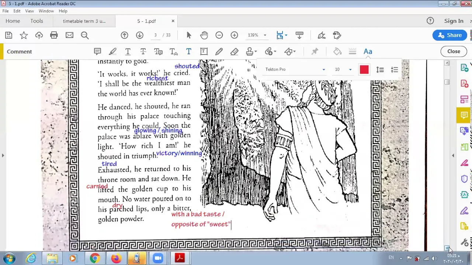Image resolution: width=472 pixels, height=265 pixels.
Task: Open the stamp tool
Action: 250,52
